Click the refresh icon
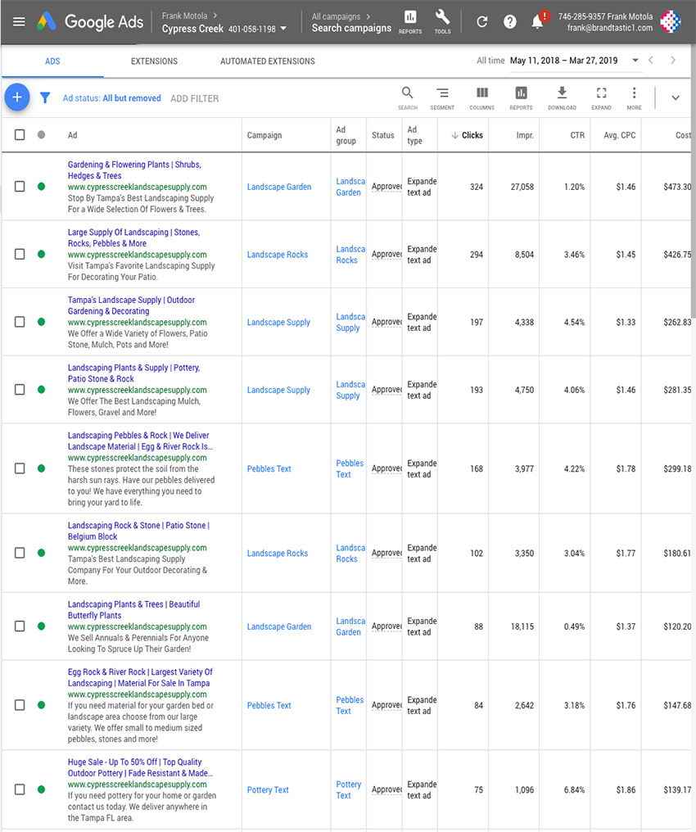The width and height of the screenshot is (696, 832). (x=481, y=22)
